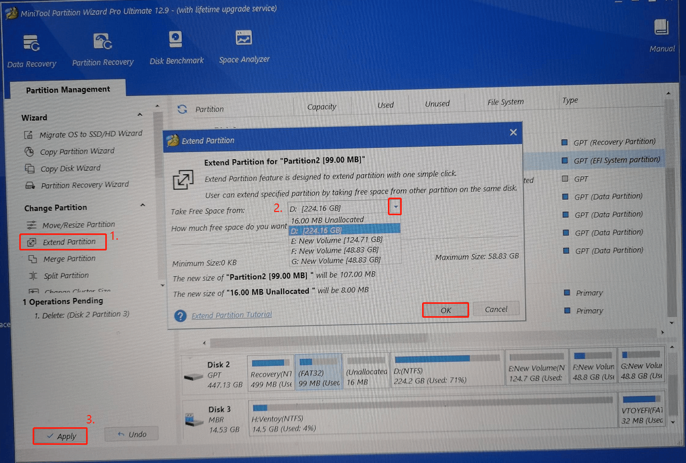The height and width of the screenshot is (463, 686).
Task: Select F:New Volume 48.8 GB block
Action: 593,366
